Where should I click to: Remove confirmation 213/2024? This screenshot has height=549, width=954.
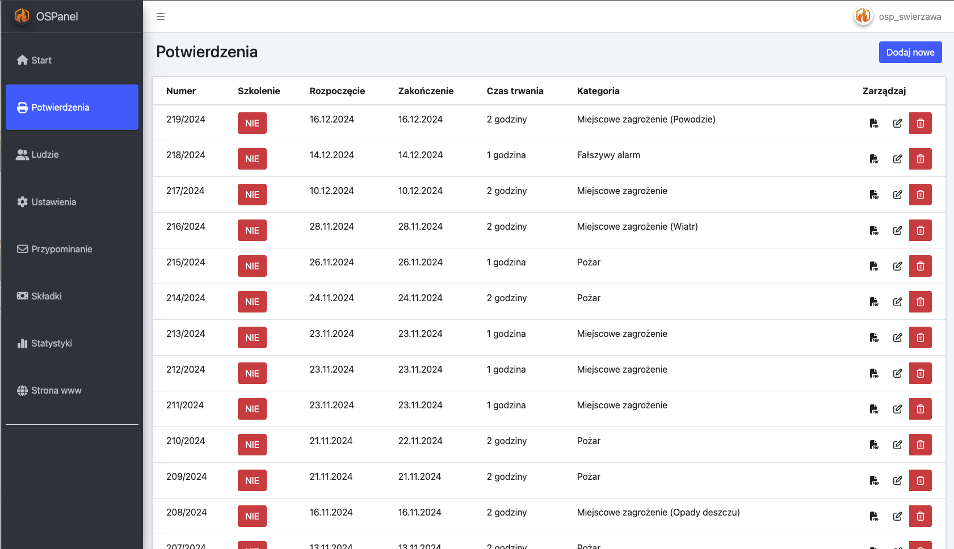point(921,337)
